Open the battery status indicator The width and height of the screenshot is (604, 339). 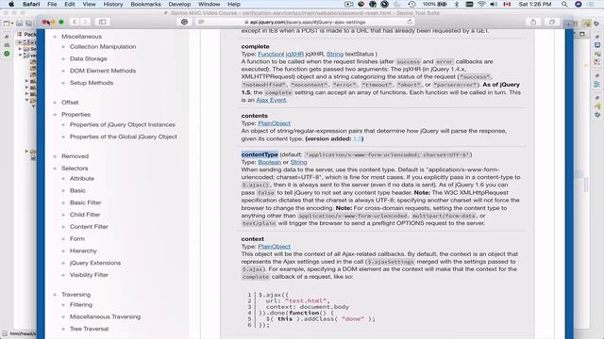coord(434,4)
